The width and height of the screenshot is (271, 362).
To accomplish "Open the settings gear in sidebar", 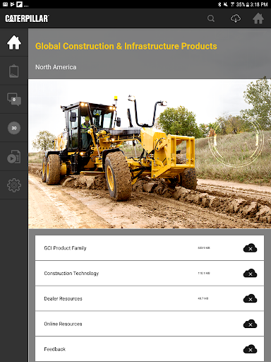I will click(x=14, y=185).
